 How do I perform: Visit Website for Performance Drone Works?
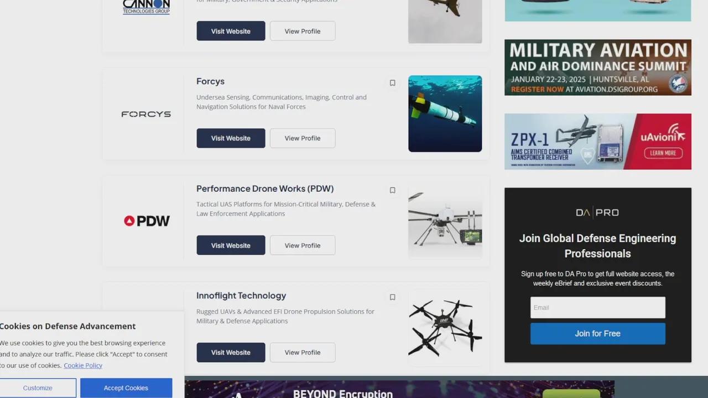click(x=231, y=245)
